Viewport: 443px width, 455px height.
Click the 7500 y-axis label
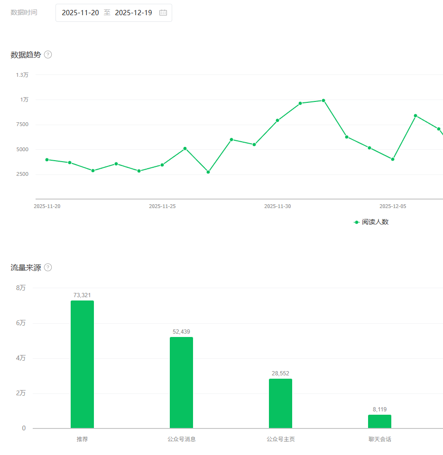(22, 125)
